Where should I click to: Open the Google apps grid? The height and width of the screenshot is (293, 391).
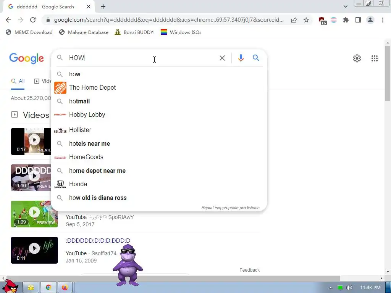374,58
